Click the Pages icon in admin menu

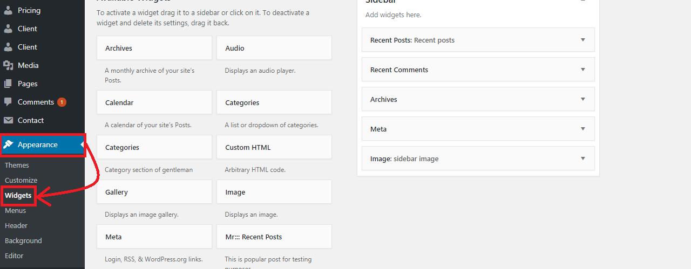click(x=8, y=84)
